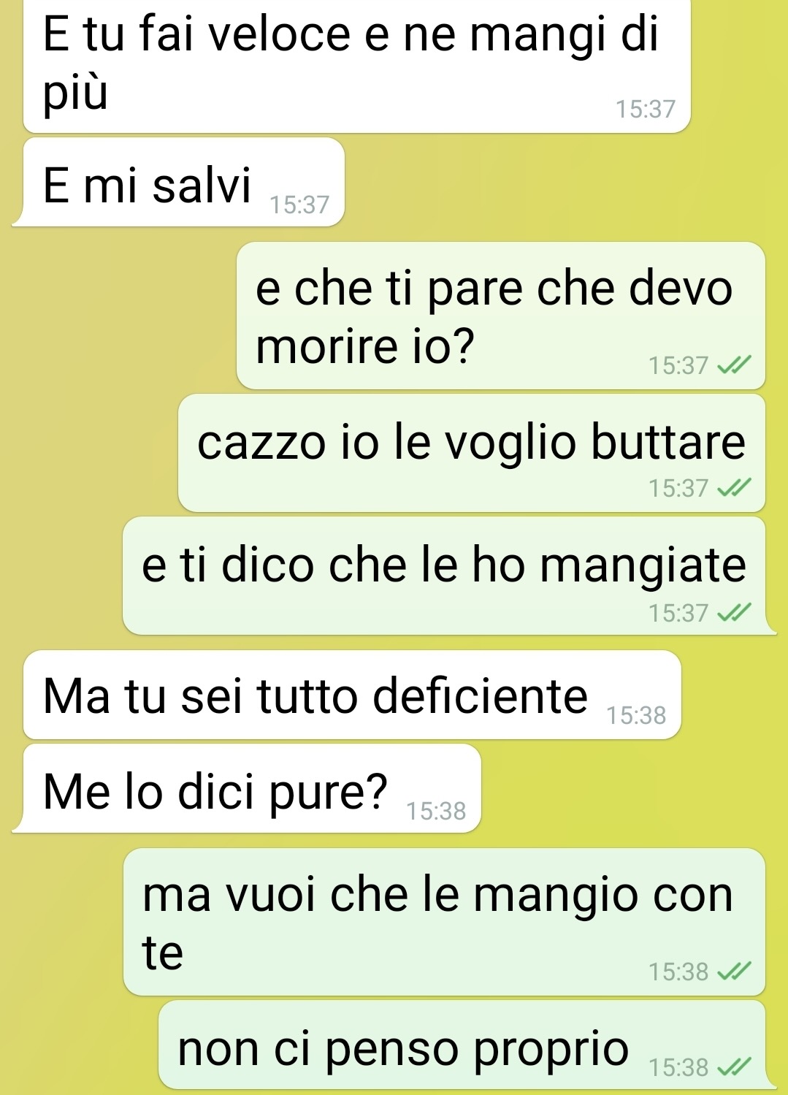Select message 'Me lo dici pure?'
This screenshot has height=1095, width=788.
247,789
